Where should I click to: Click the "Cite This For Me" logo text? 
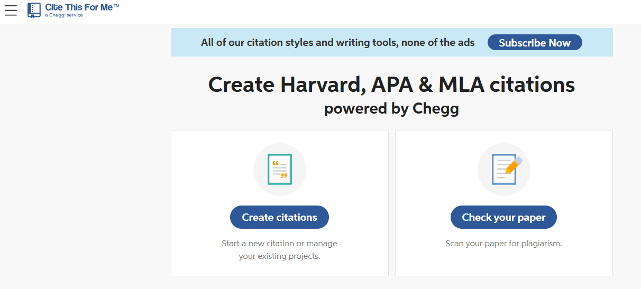click(x=78, y=7)
